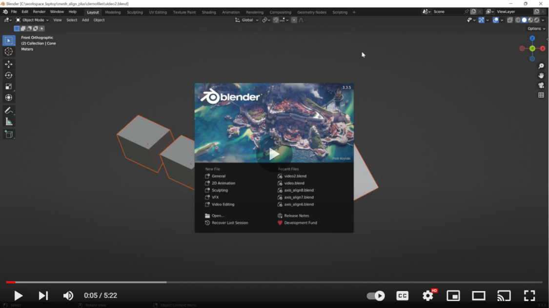
Task: Expand the Options dropdown
Action: 536,29
